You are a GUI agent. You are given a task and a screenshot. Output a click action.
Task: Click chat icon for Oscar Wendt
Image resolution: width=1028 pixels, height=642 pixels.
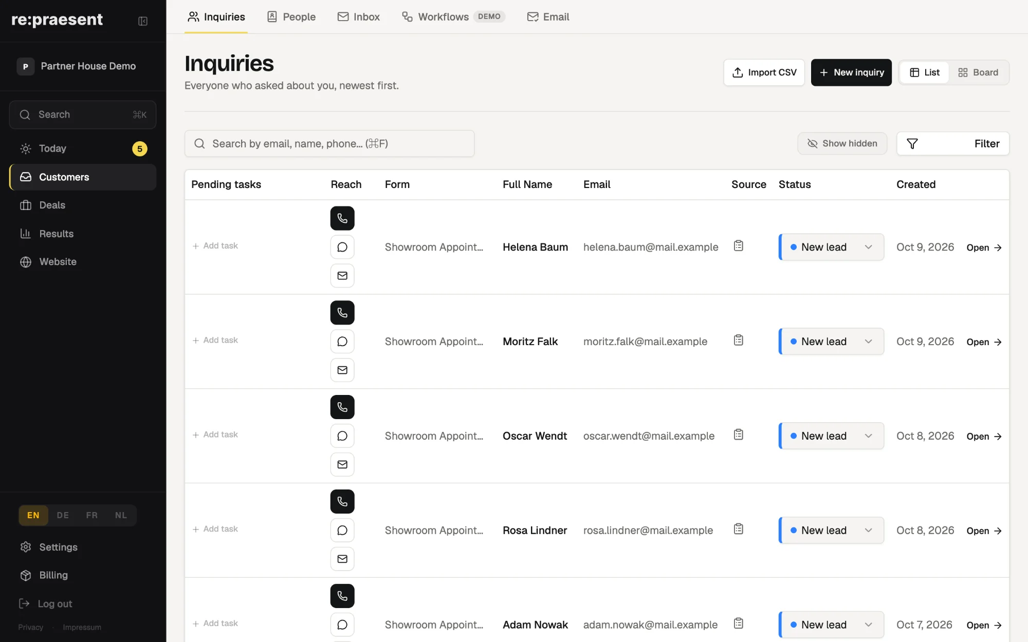click(x=342, y=436)
